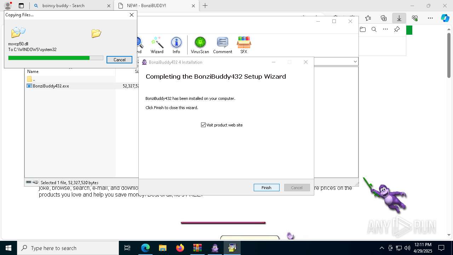The width and height of the screenshot is (453, 255).
Task: Open WinRAR from taskbar
Action: pos(197,248)
